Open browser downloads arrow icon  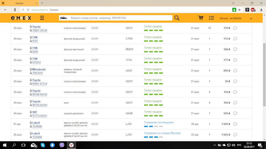click(261, 10)
